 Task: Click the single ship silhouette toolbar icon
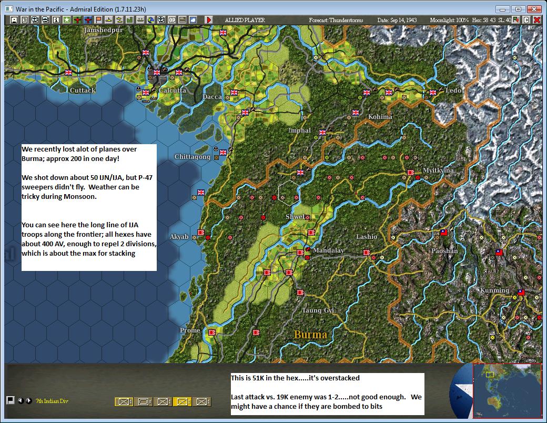pos(108,20)
